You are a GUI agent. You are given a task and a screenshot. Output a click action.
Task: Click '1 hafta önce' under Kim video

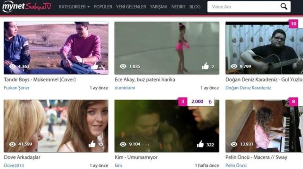point(207,165)
